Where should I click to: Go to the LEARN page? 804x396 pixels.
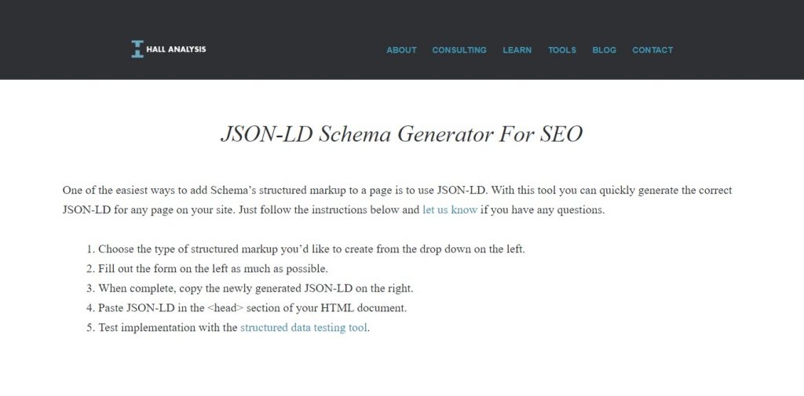pos(517,49)
